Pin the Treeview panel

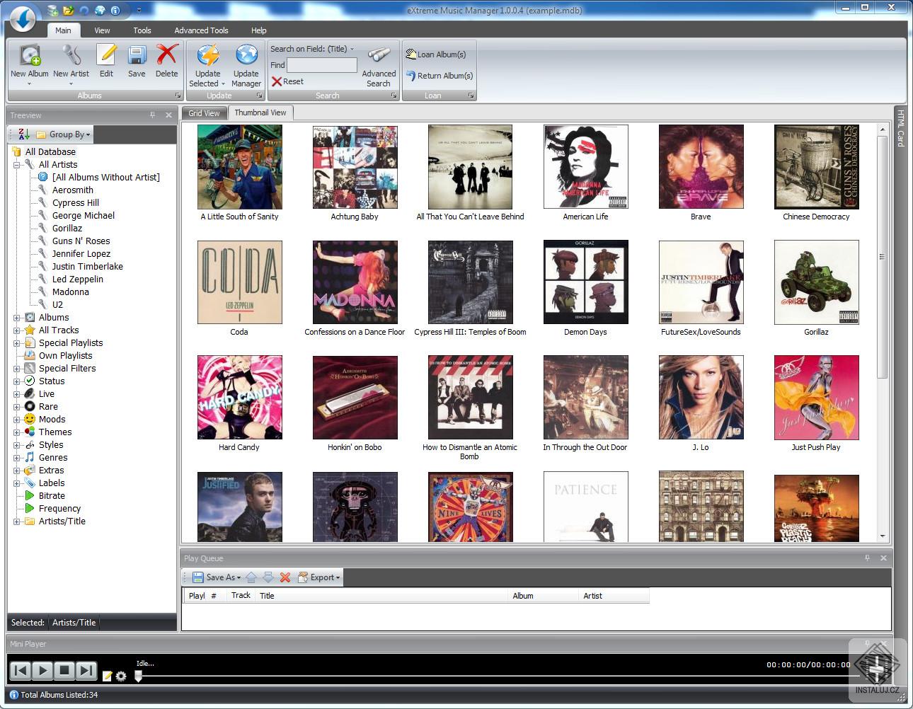152,115
